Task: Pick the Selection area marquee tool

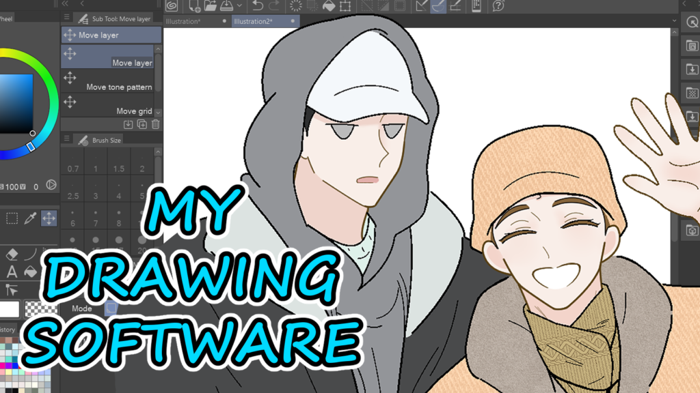Action: click(12, 218)
